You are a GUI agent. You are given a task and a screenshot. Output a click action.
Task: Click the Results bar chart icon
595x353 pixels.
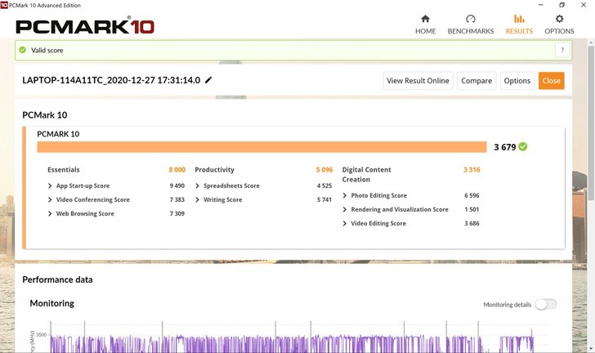tap(519, 19)
